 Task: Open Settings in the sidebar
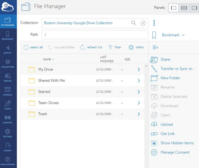coord(8,133)
